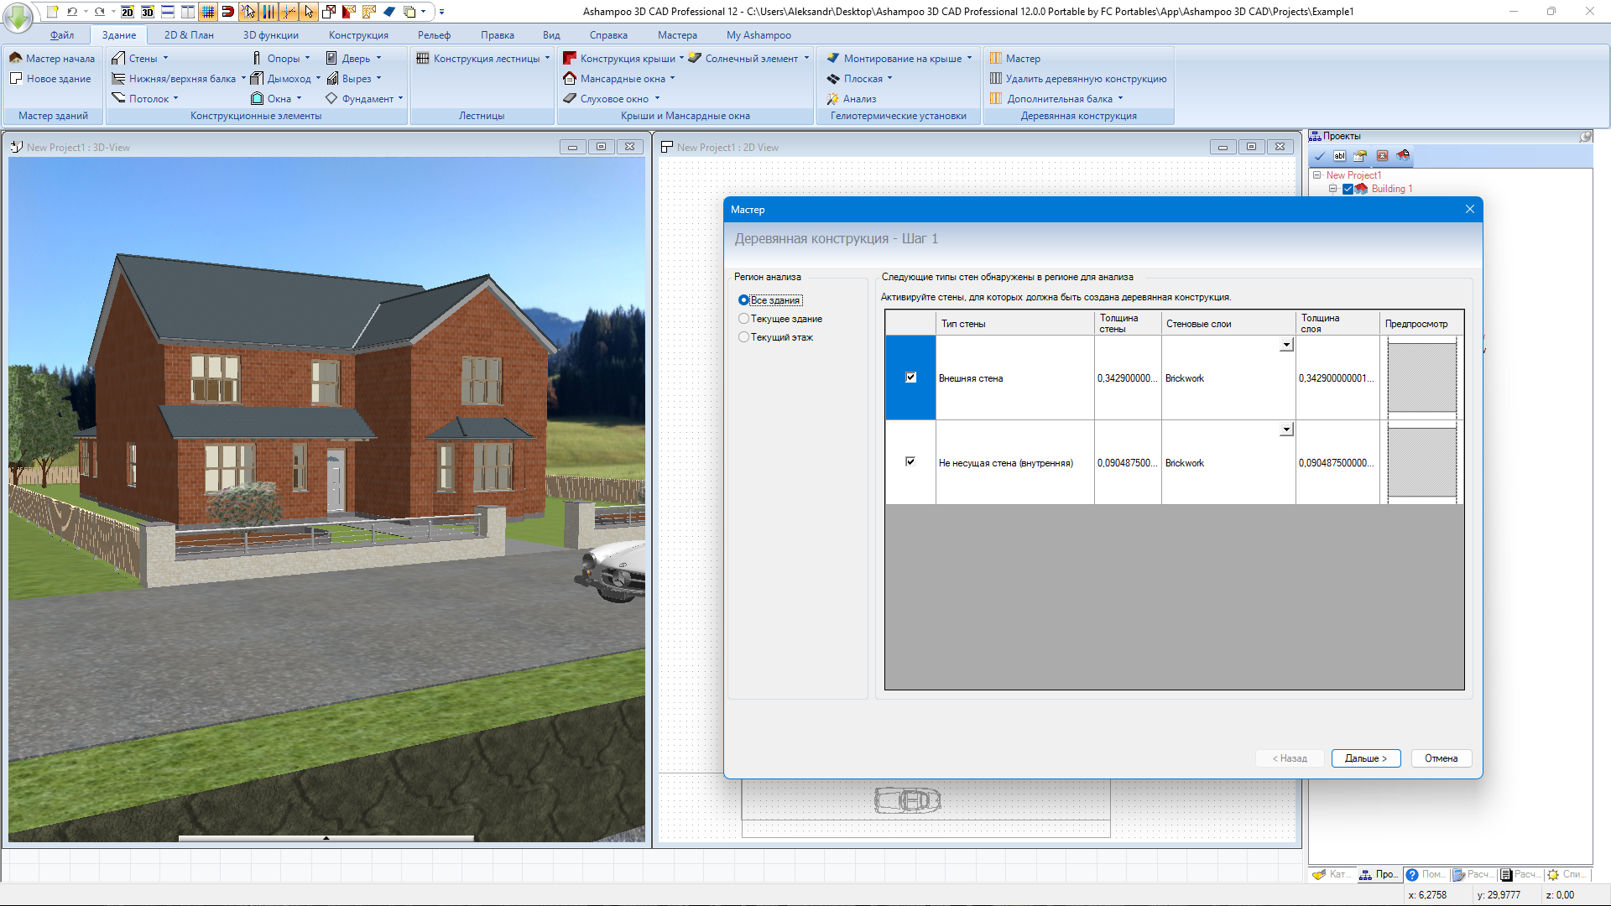Toggle the Building 1 visibility checkbox
This screenshot has width=1611, height=906.
(1348, 189)
